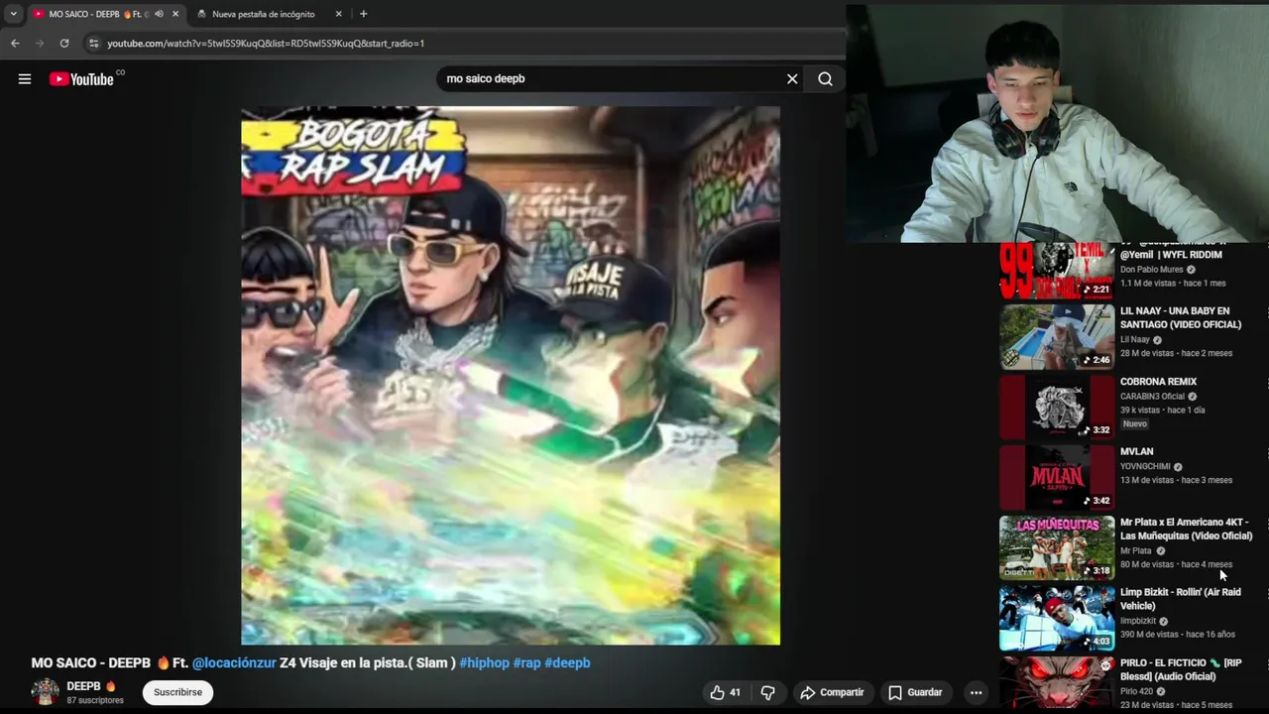Click the 87 suscriptores count text
Image resolution: width=1269 pixels, height=714 pixels.
95,701
